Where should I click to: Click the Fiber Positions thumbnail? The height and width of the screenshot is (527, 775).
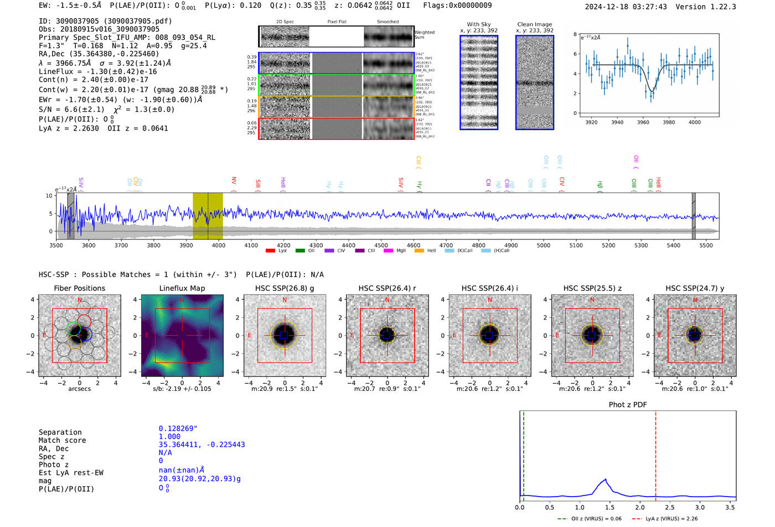click(80, 336)
